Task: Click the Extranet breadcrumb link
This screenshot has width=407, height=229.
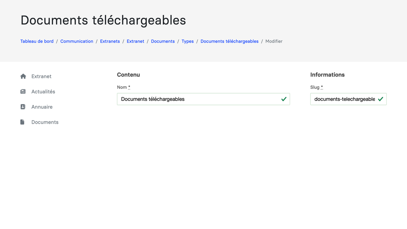Action: (135, 41)
